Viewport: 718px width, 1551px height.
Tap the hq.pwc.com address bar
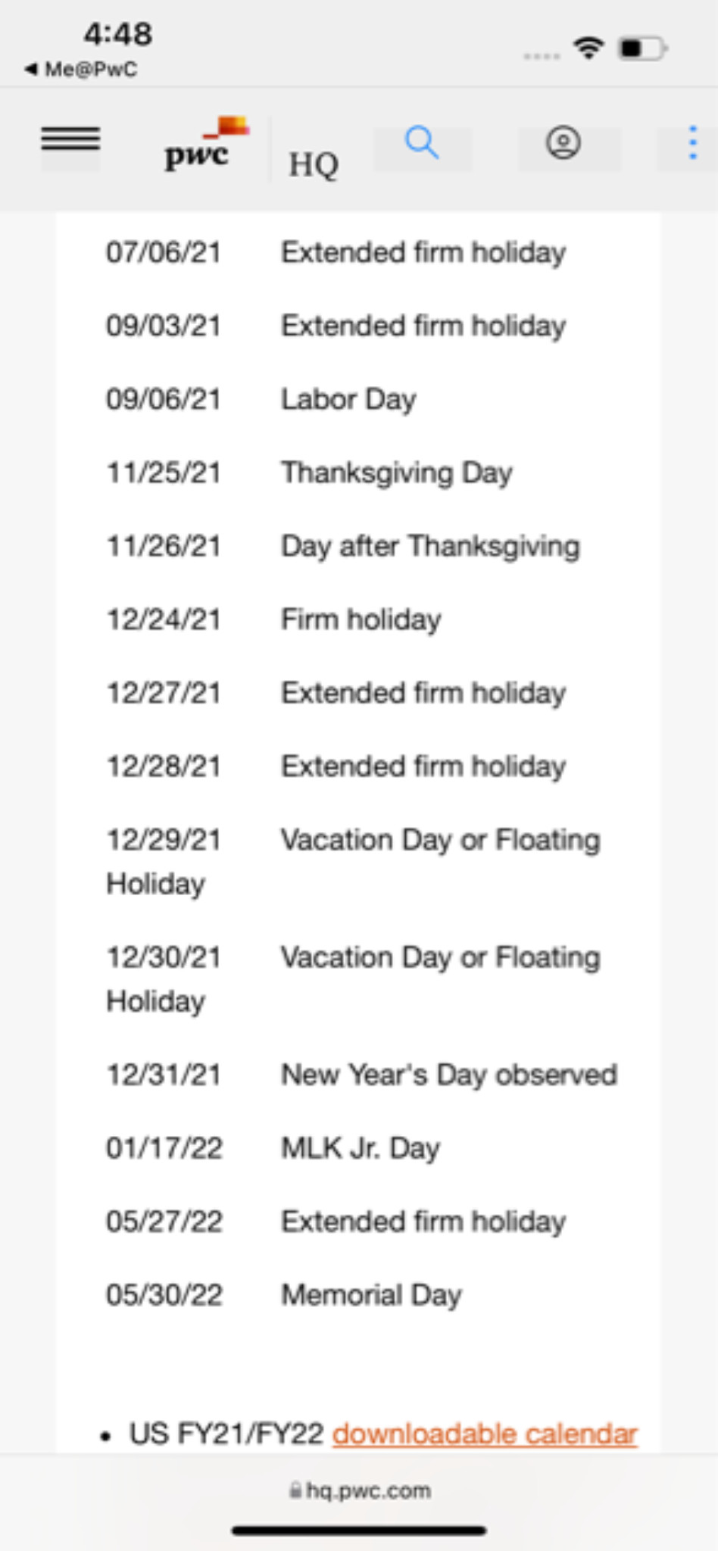point(360,1490)
